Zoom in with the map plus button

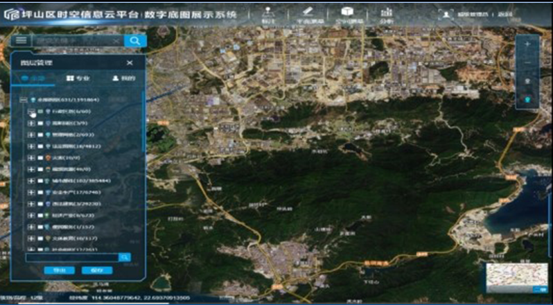pos(527,44)
